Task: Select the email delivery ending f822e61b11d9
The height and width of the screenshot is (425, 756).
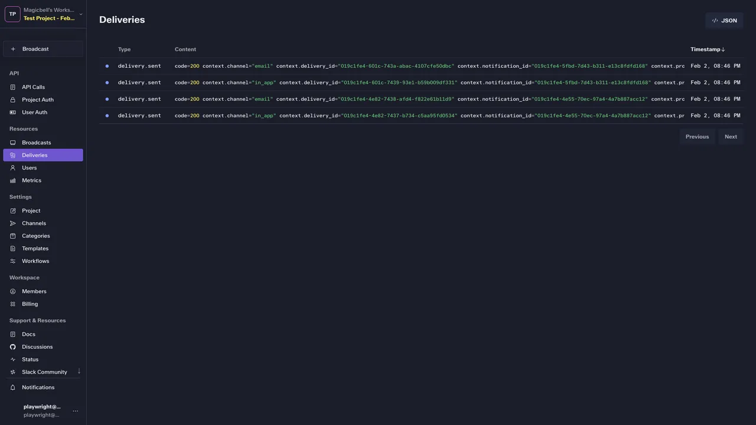Action: pos(421,99)
